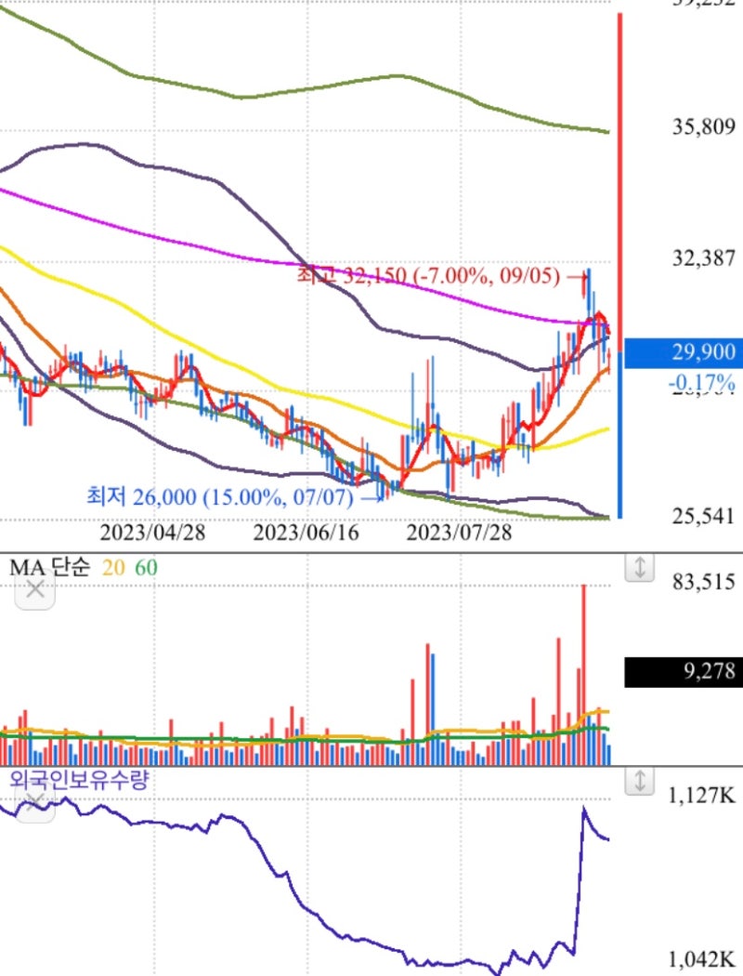Click the 35,809 price axis label

(x=703, y=127)
